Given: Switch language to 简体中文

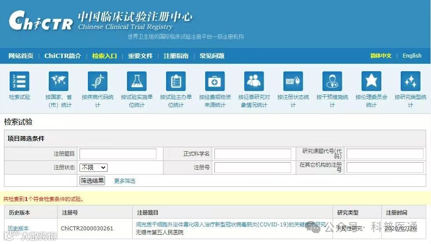Looking at the screenshot, I should [x=381, y=55].
